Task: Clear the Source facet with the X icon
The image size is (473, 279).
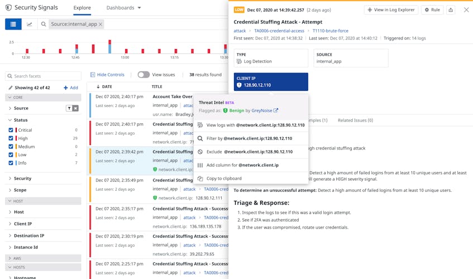Action: tap(75, 108)
